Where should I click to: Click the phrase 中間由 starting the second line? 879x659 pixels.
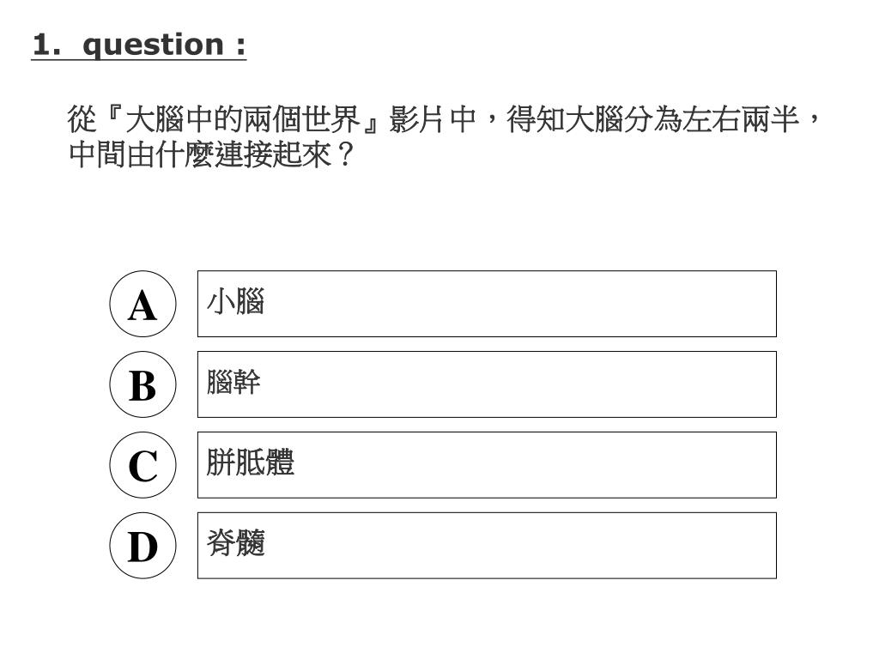coord(112,154)
